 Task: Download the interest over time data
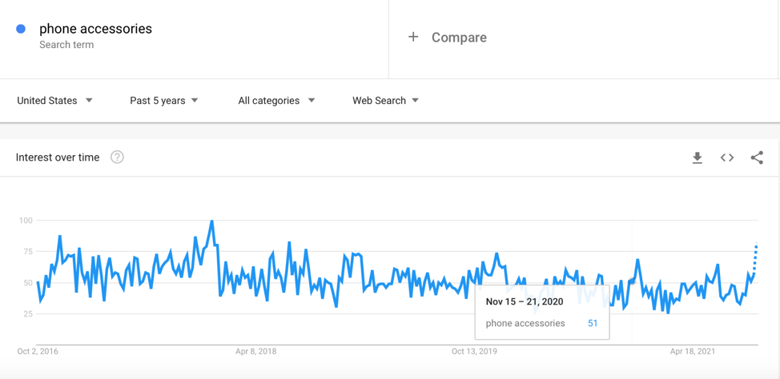pos(698,158)
